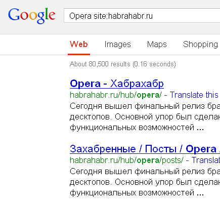Viewport: 220px width, 203px height.
Task: Click the green URL habrahabr.ru/hub/opera/
Action: (116, 95)
